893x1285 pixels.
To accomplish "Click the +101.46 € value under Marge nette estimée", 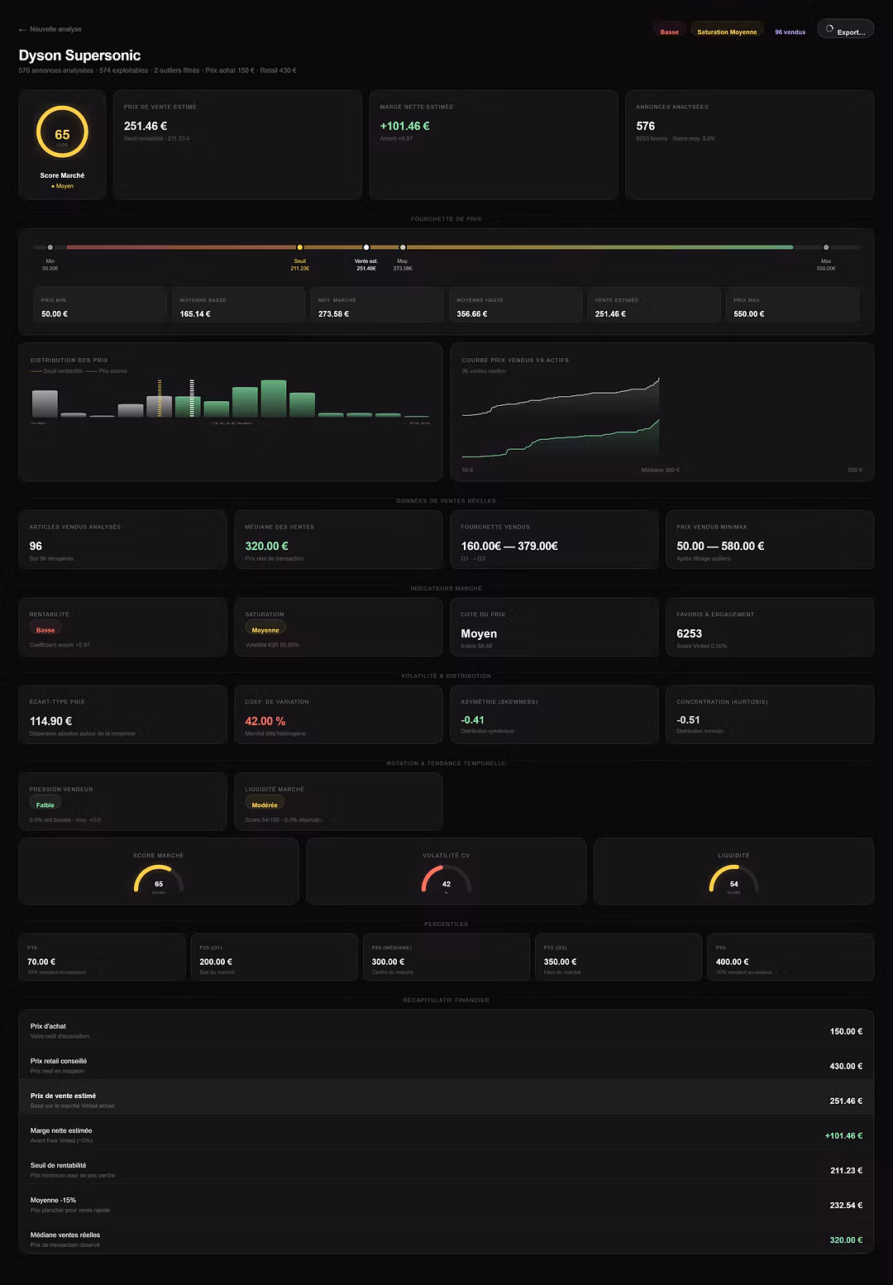I will [x=404, y=127].
